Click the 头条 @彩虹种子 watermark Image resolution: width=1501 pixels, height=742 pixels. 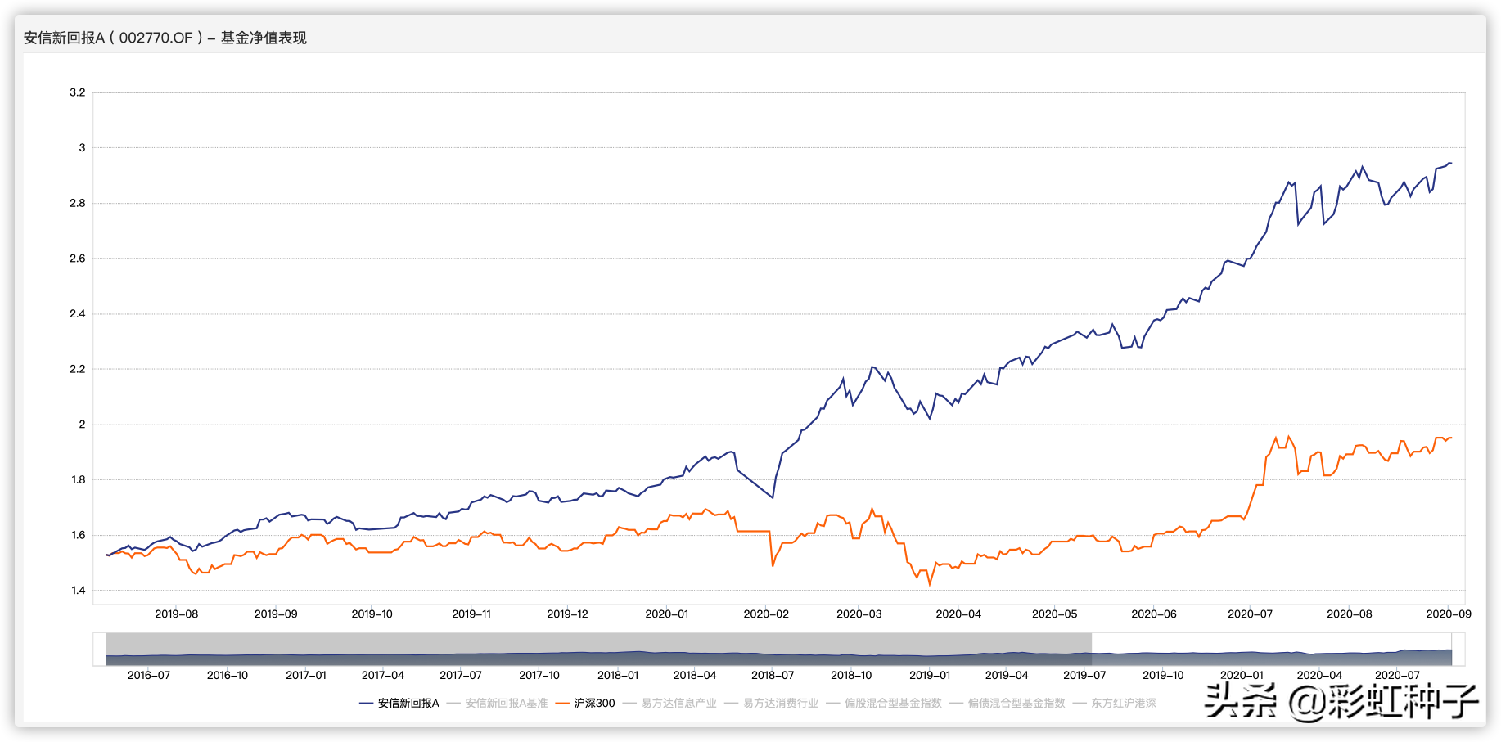tap(1341, 701)
